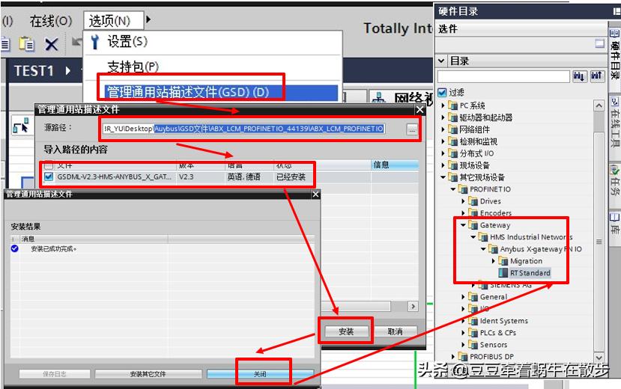Click catalog scrollbar down arrow
The height and width of the screenshot is (389, 621).
(x=599, y=358)
